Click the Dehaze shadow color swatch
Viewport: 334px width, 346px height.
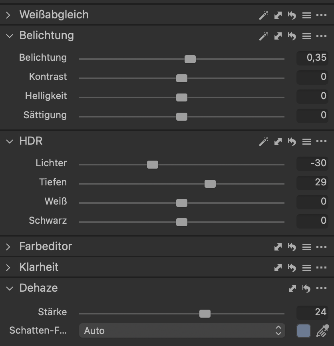click(304, 330)
